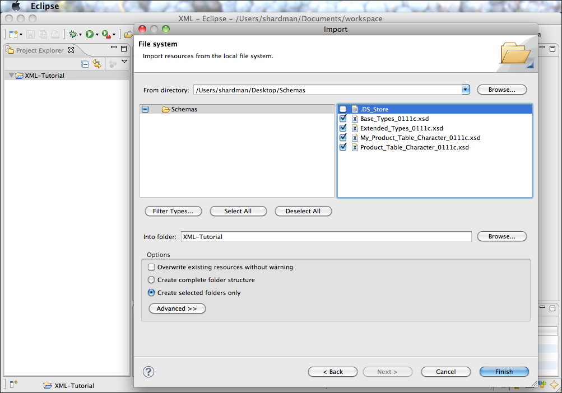Toggle the Schemas folder checkbox
The width and height of the screenshot is (562, 393).
(145, 109)
